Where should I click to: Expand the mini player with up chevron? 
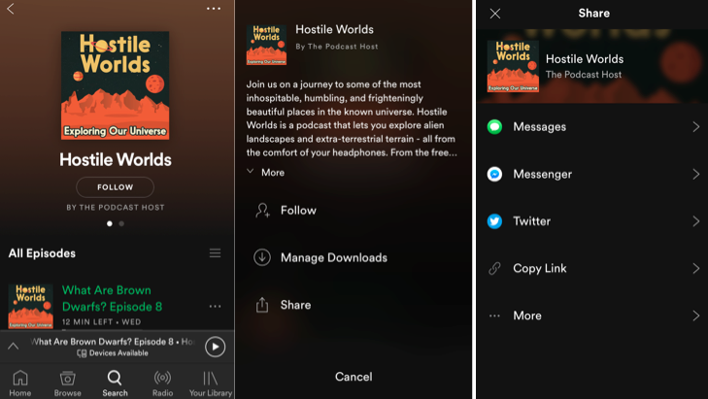pyautogui.click(x=14, y=346)
